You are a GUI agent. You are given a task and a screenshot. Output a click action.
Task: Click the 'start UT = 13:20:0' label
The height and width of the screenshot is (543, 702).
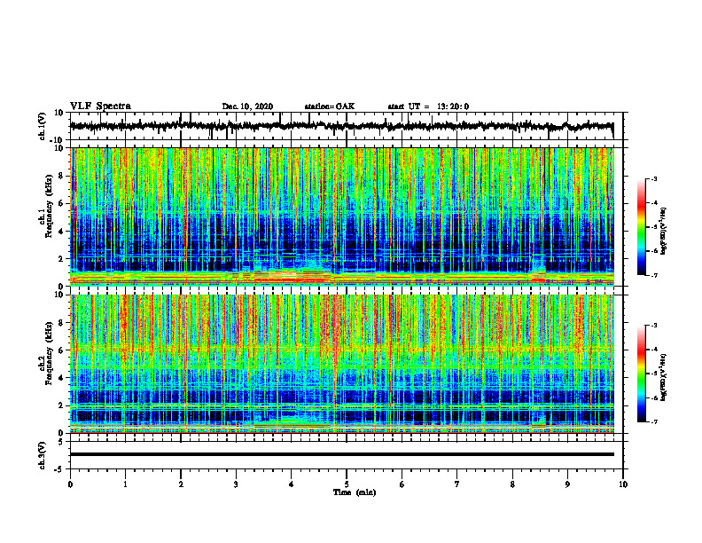(428, 106)
